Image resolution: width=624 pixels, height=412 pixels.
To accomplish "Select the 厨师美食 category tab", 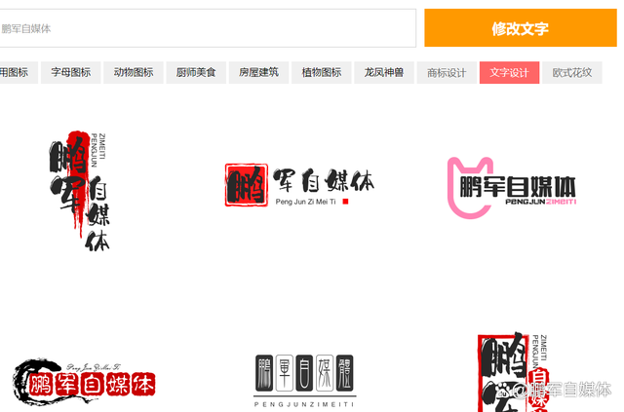I will click(196, 73).
